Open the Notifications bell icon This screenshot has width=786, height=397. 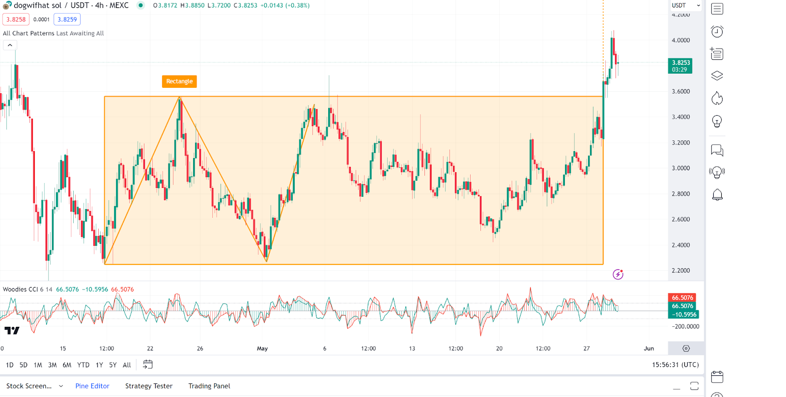(x=717, y=195)
